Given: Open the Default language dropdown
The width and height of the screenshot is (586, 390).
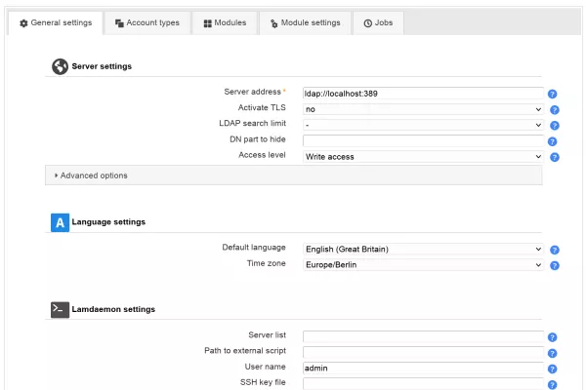Looking at the screenshot, I should click(423, 249).
